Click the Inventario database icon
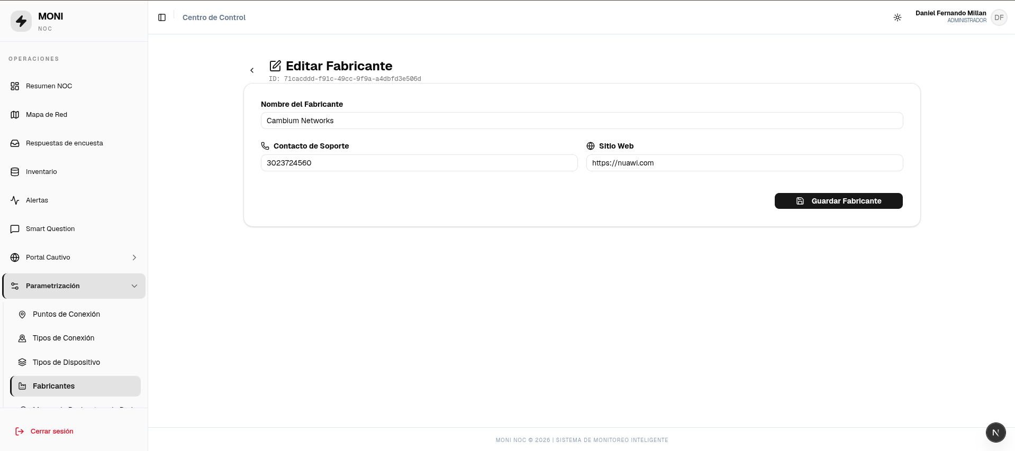Viewport: 1015px width, 451px height. click(x=15, y=172)
